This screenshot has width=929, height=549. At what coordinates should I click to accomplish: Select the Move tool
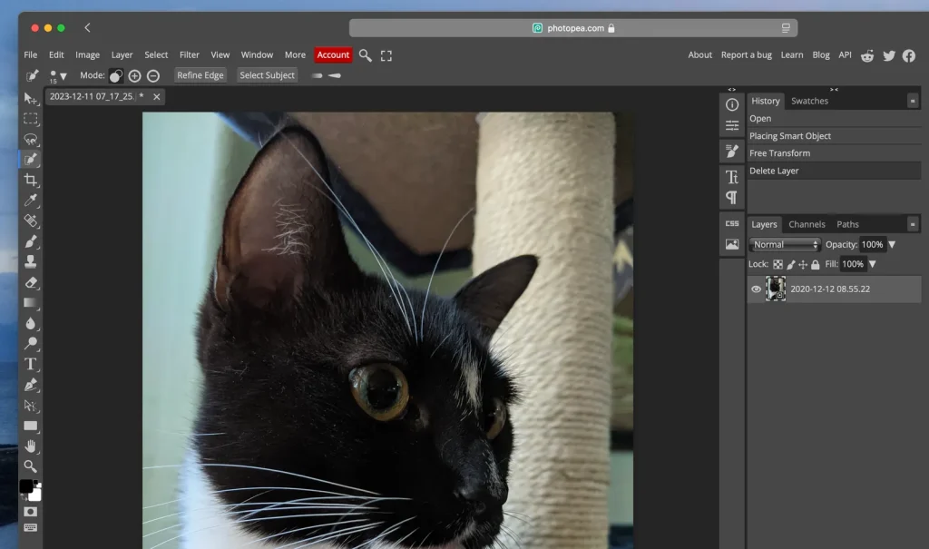point(30,97)
